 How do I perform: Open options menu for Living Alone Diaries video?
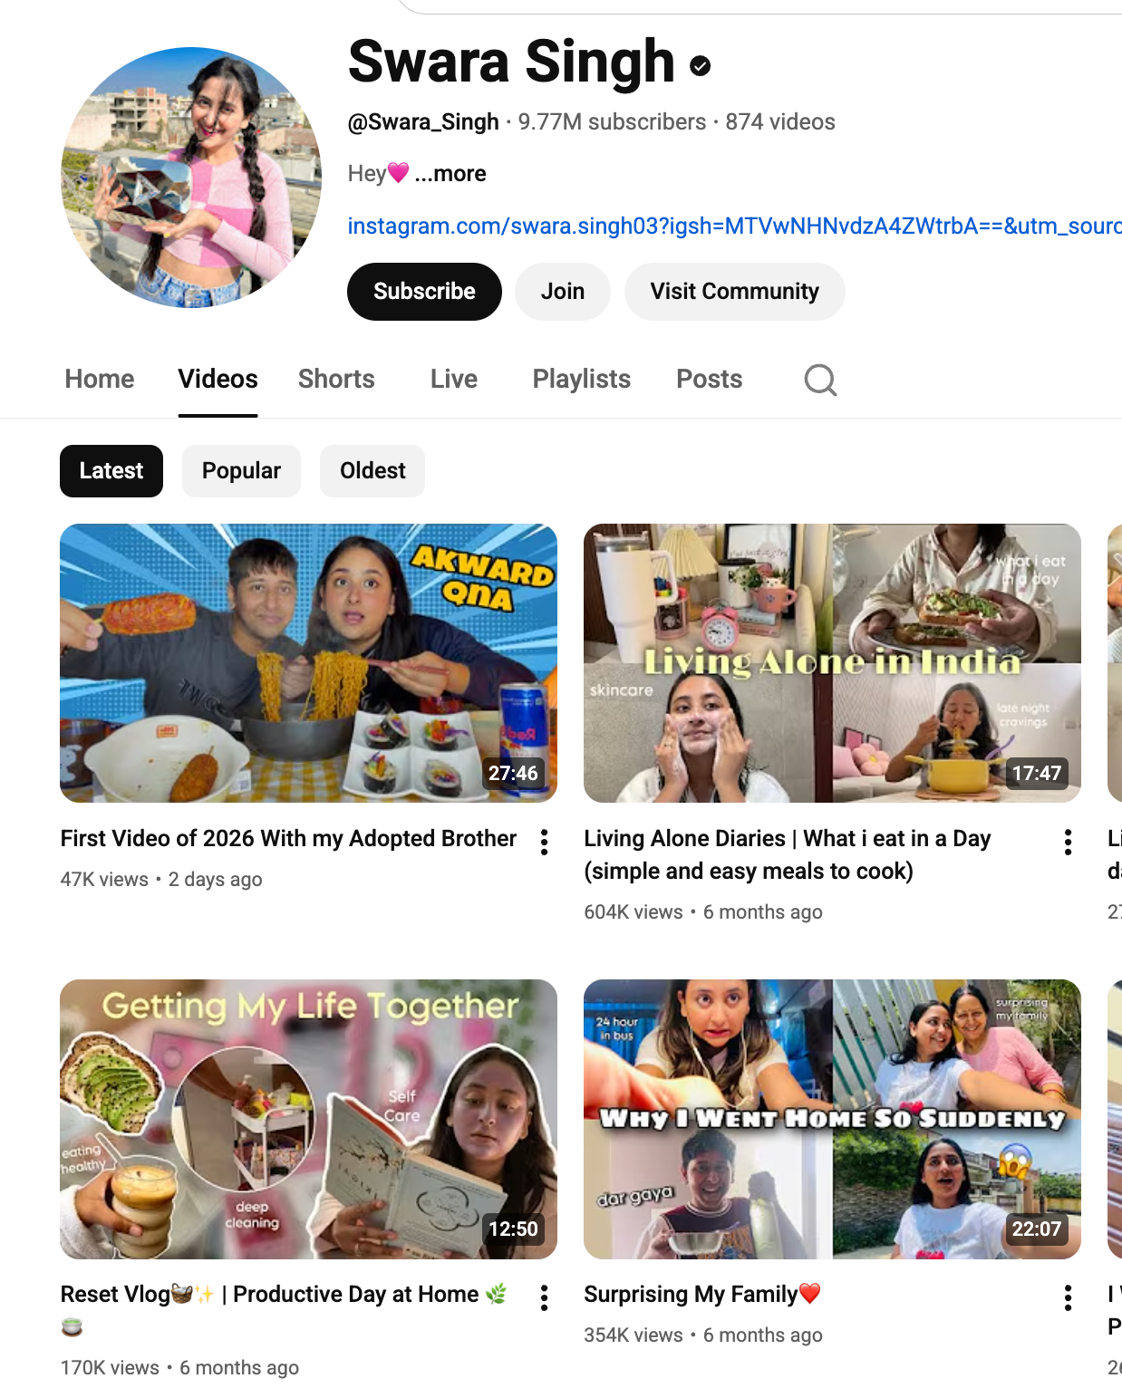[1068, 842]
